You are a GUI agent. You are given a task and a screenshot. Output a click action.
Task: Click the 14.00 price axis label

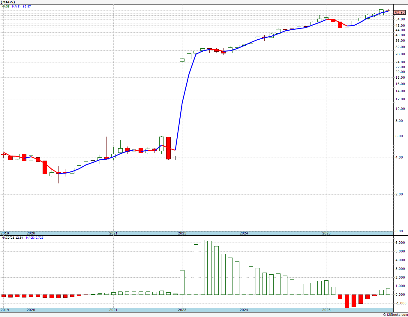pos(400,91)
